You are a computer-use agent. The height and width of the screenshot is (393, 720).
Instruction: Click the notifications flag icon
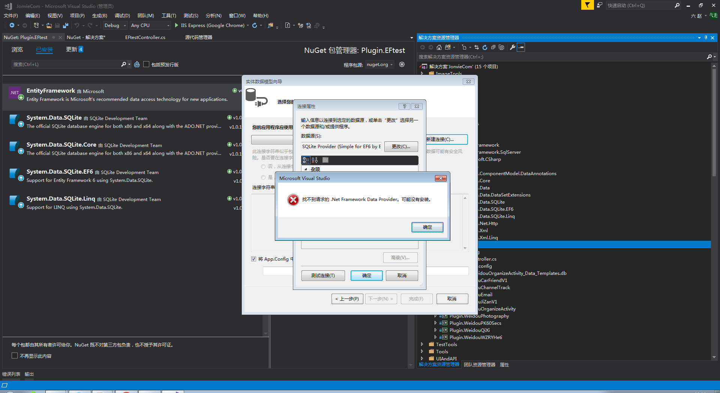587,5
